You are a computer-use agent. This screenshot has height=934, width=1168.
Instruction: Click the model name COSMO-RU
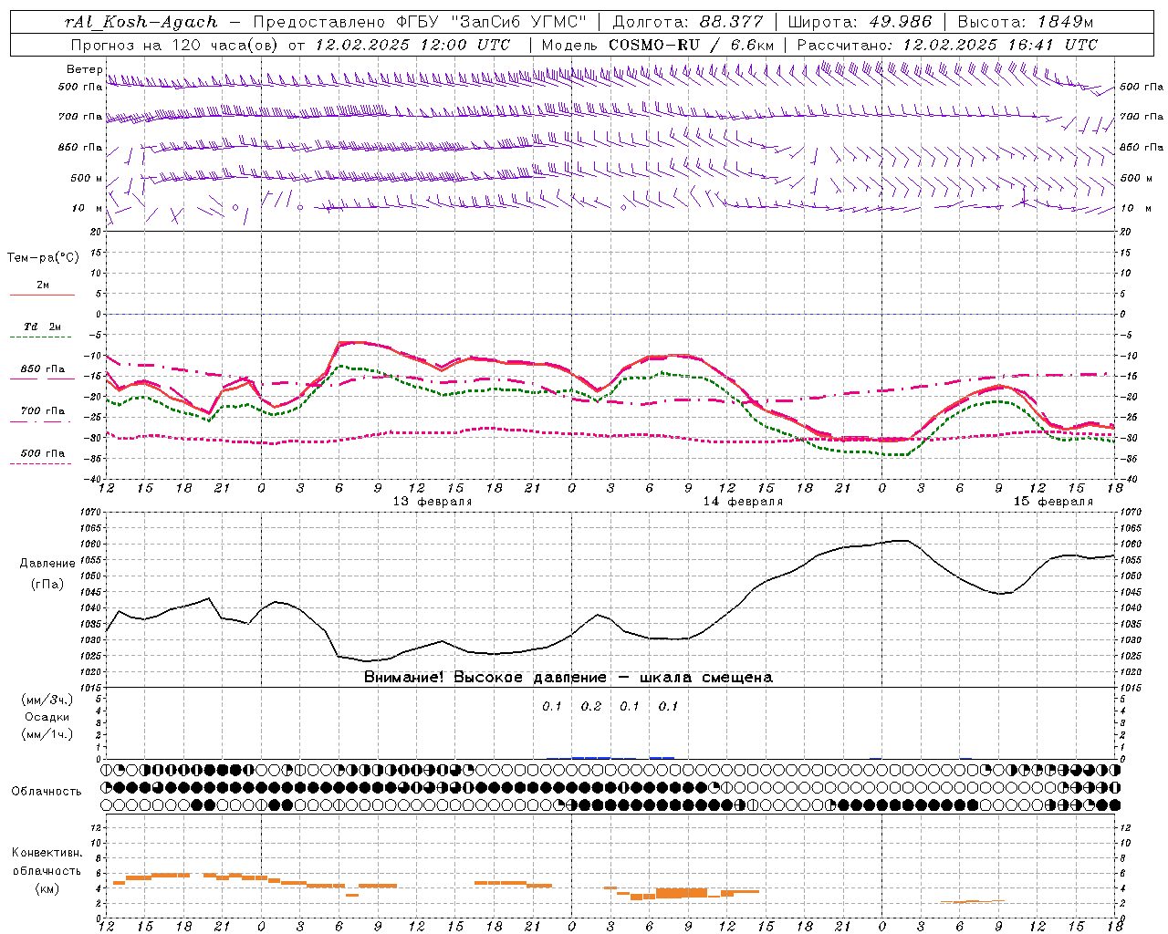(x=654, y=45)
